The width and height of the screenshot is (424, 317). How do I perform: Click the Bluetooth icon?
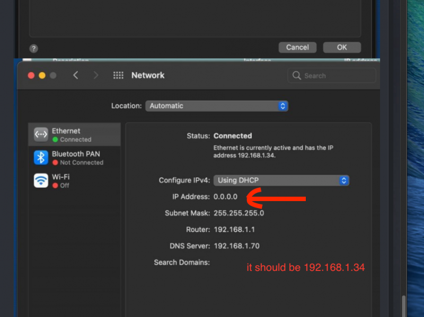(x=41, y=157)
